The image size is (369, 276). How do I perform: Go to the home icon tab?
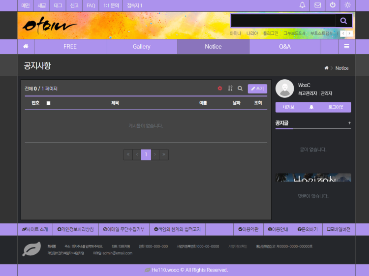pyautogui.click(x=26, y=47)
